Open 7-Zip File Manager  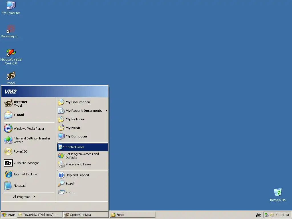point(29,163)
